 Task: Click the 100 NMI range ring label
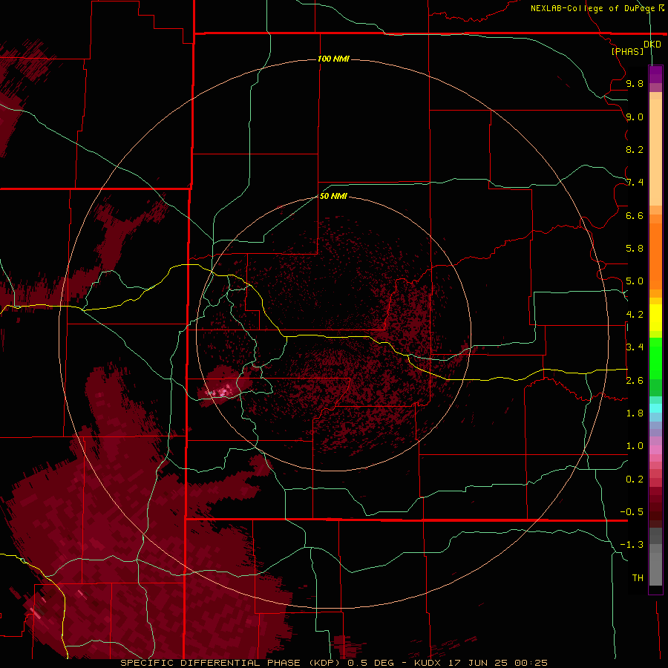click(333, 59)
